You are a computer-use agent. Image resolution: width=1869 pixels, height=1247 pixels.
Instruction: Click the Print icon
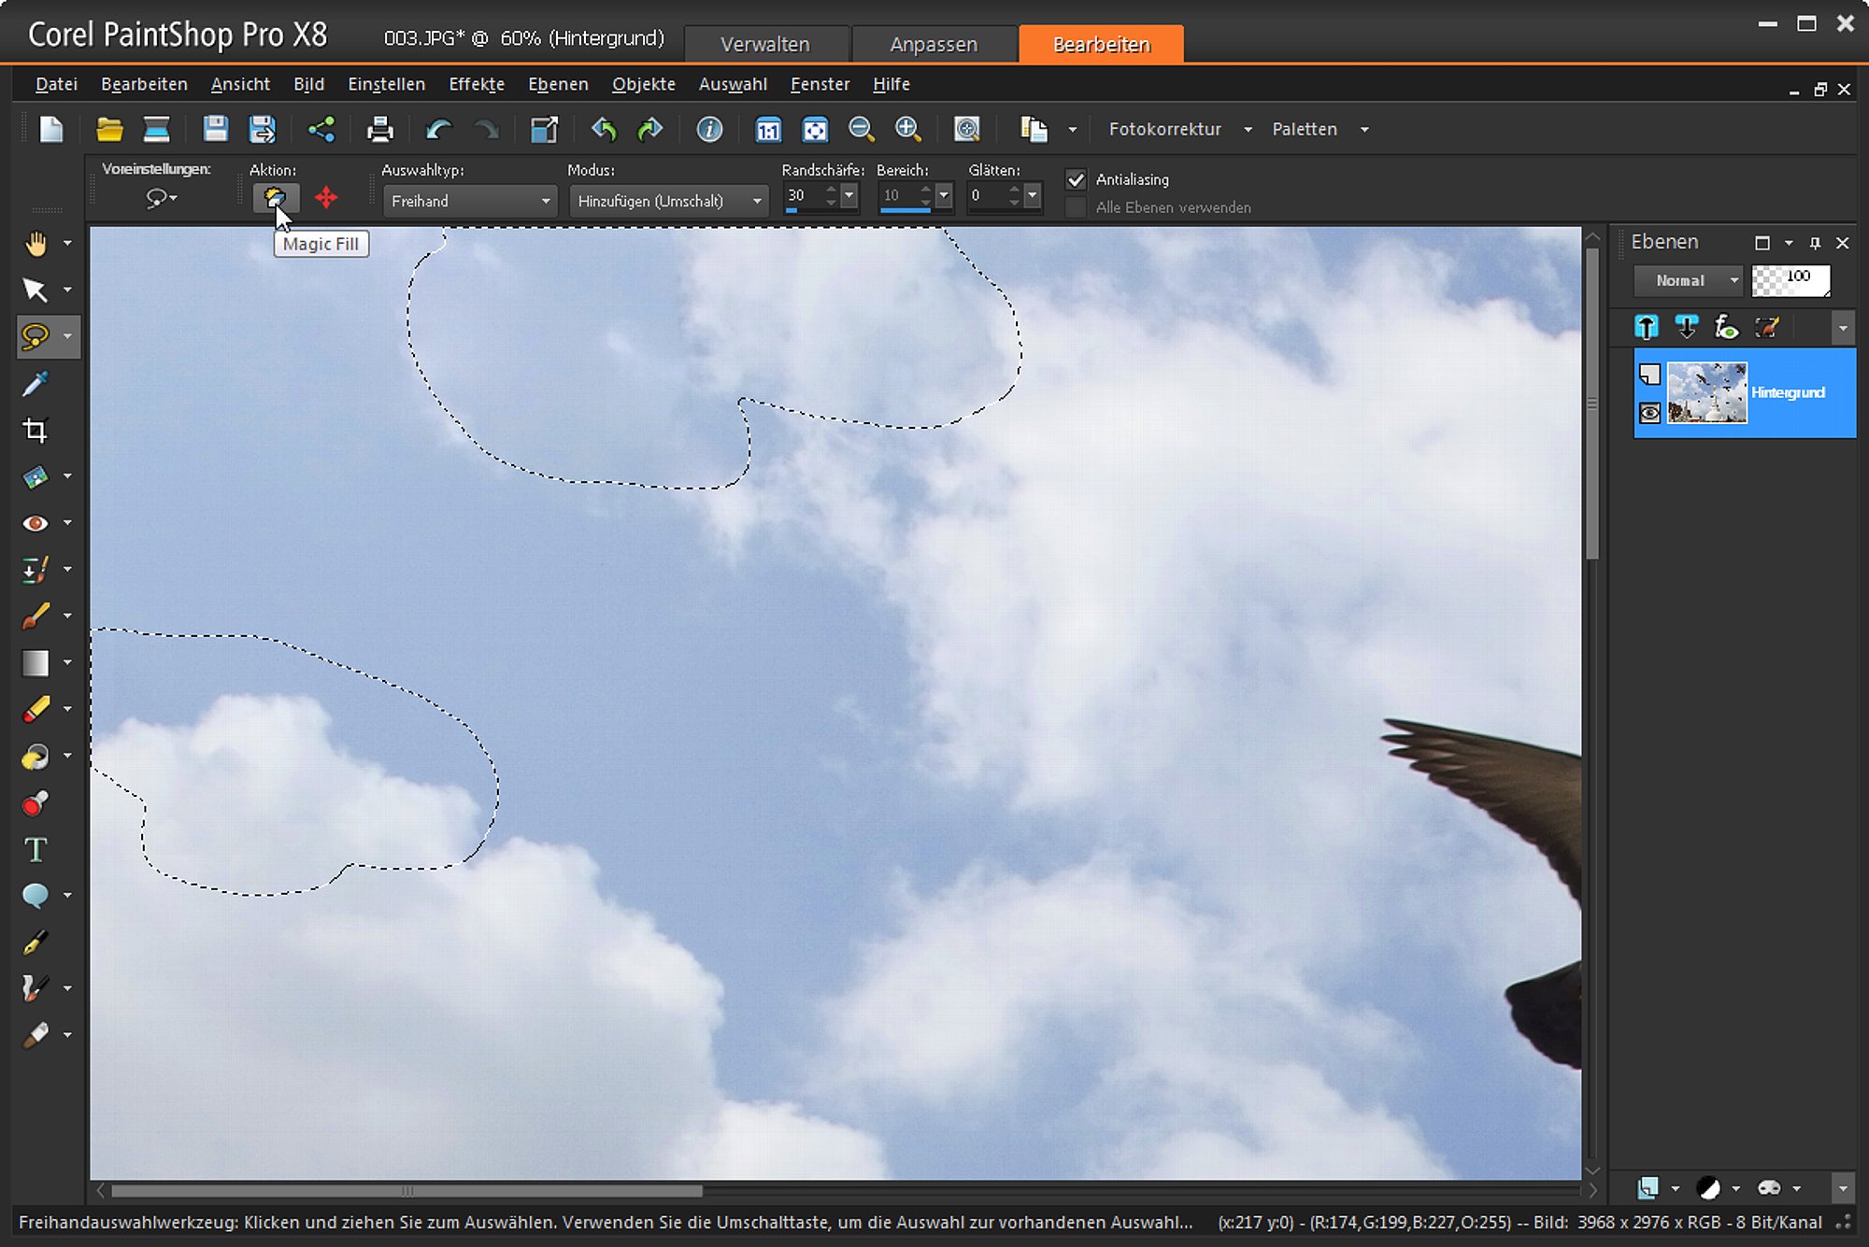click(x=379, y=129)
